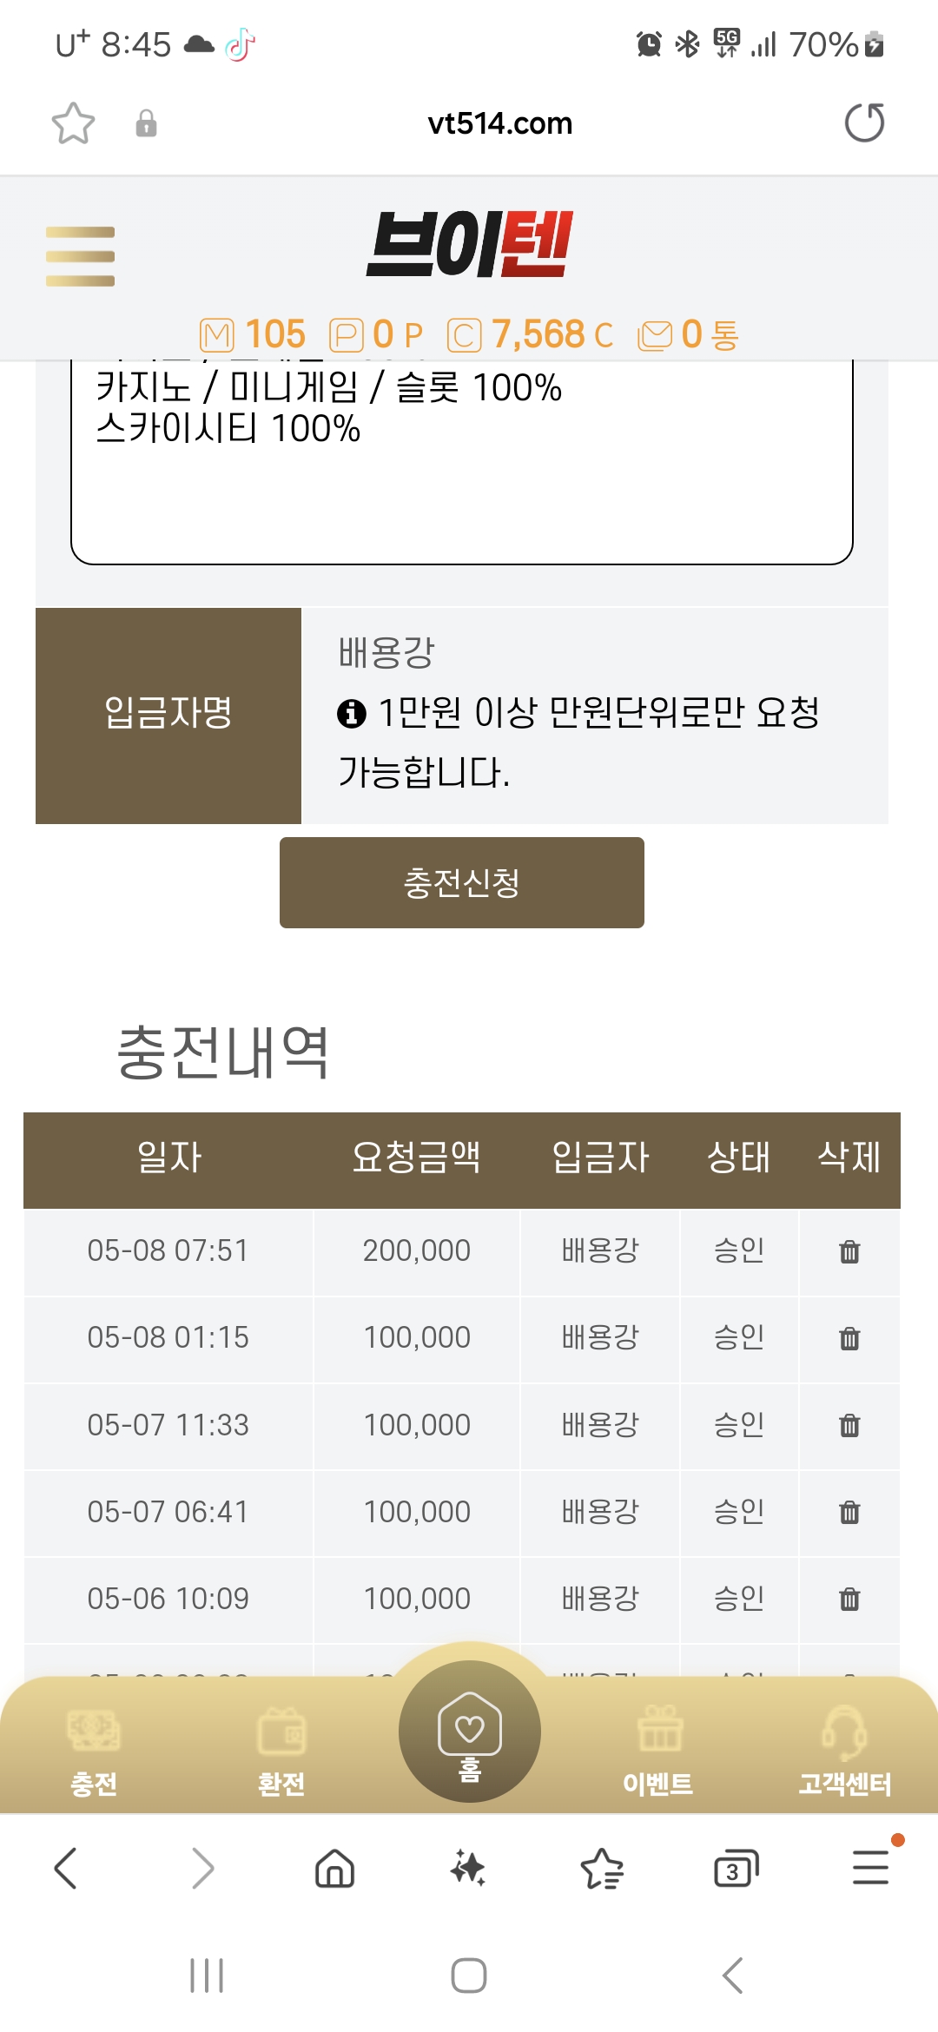Delete the 05-08 07:51 deposit record

(849, 1251)
